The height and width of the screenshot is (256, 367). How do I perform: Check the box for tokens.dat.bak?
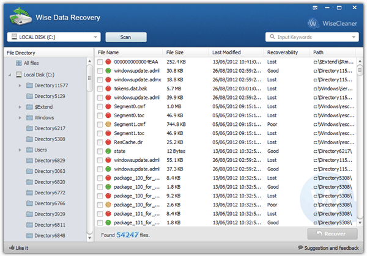point(100,89)
